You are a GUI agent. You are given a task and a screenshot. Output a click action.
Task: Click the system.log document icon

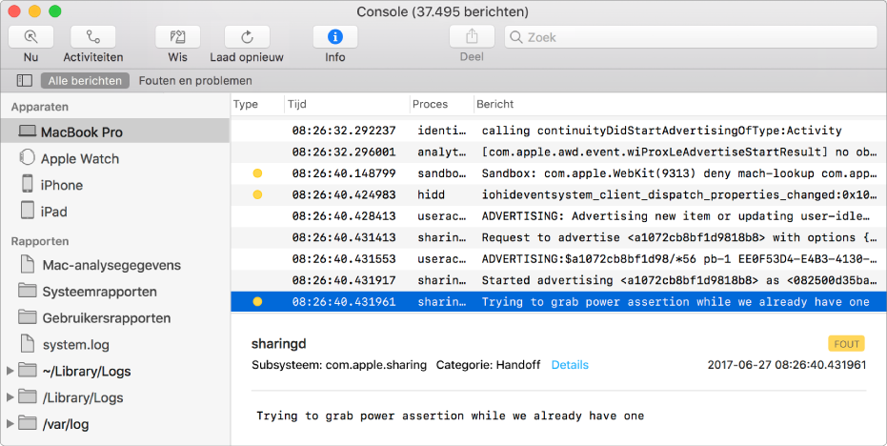(x=27, y=344)
